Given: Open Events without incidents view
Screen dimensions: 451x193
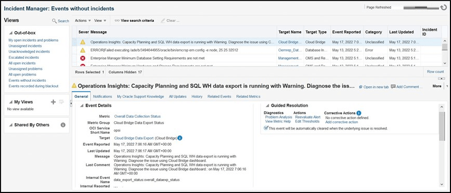Looking at the screenshot, I should [x=27, y=80].
